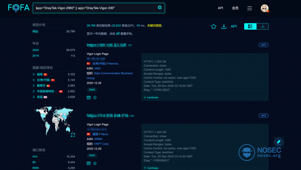Click the DWS tag on second result

pyautogui.click(x=92, y=156)
